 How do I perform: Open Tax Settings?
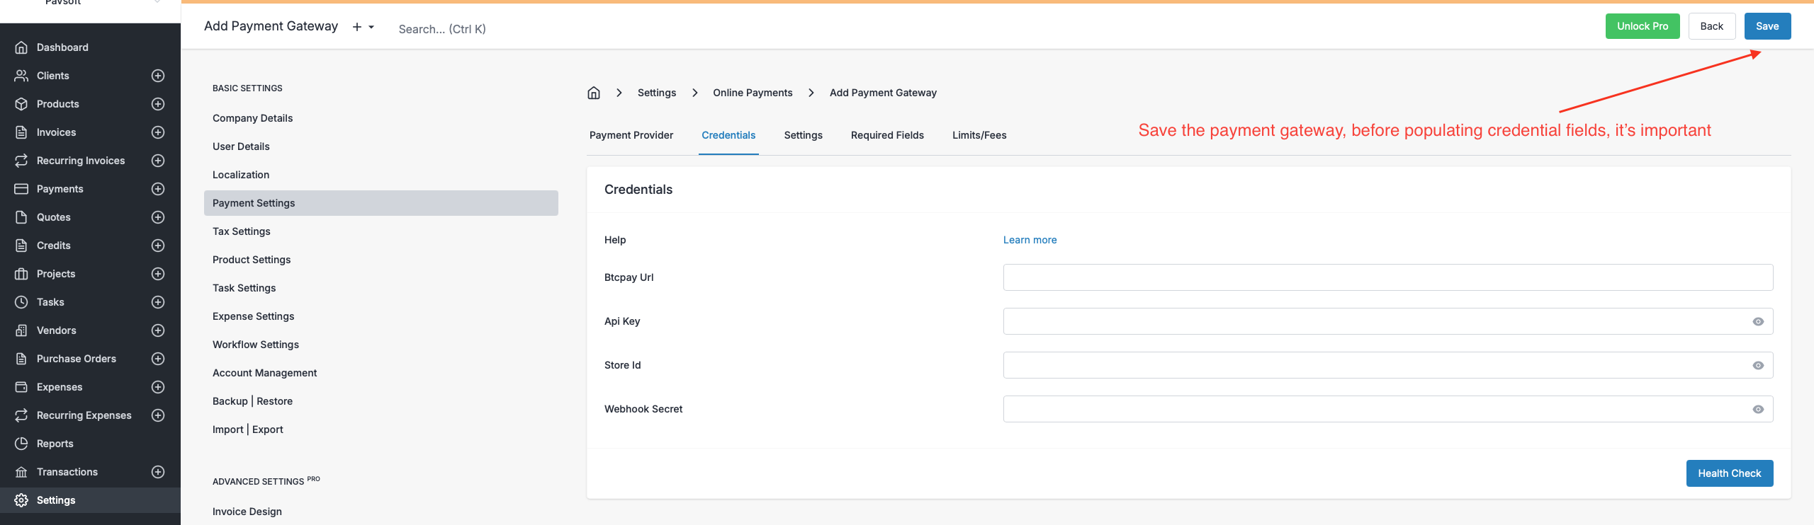242,231
